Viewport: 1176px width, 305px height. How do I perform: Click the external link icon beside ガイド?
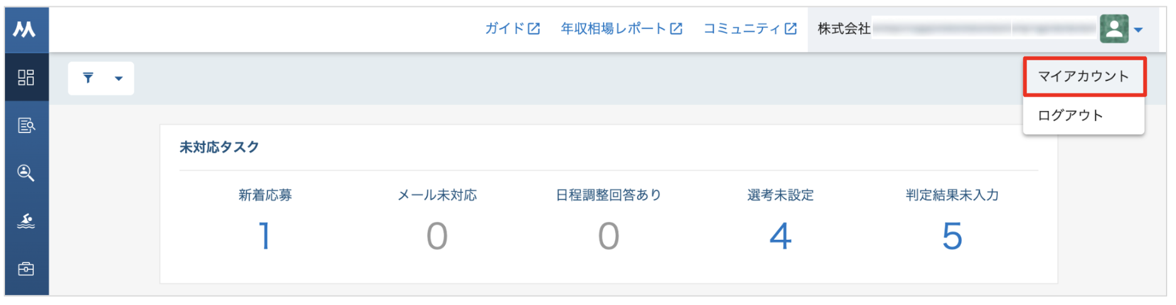tap(534, 29)
